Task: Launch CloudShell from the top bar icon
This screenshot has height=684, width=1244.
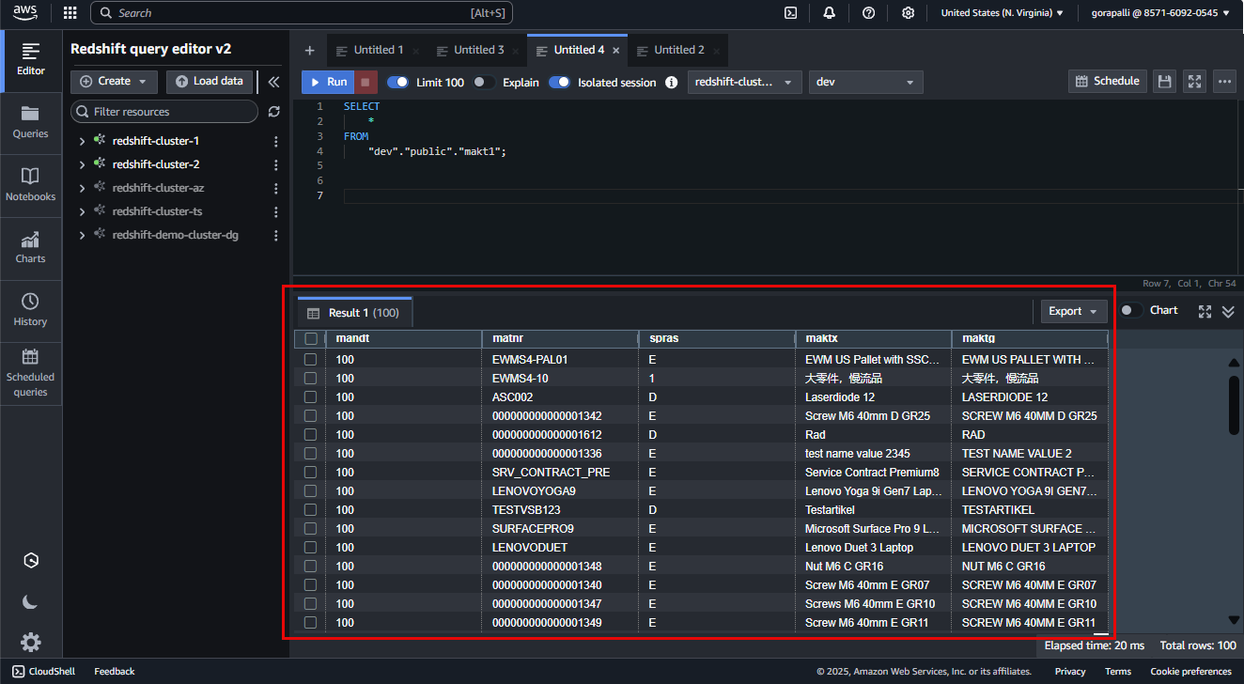Action: click(x=791, y=13)
